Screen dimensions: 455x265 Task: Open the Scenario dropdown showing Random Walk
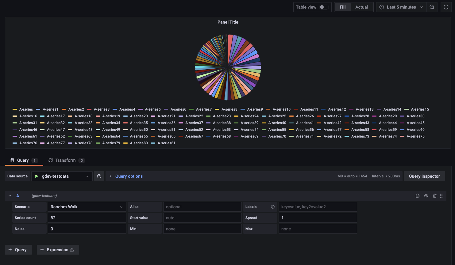(x=87, y=206)
